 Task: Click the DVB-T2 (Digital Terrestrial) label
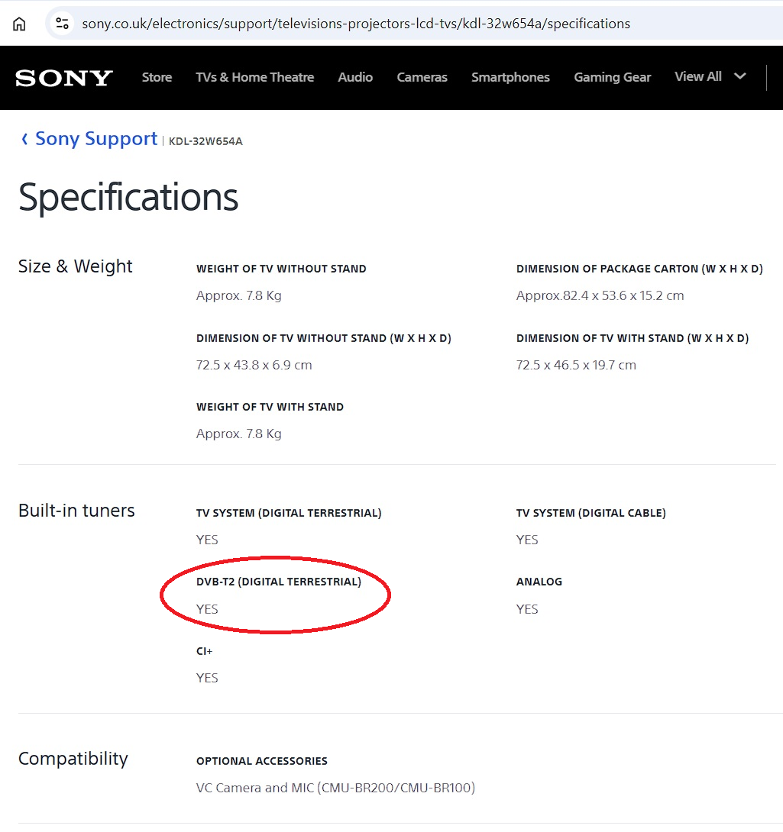click(278, 582)
